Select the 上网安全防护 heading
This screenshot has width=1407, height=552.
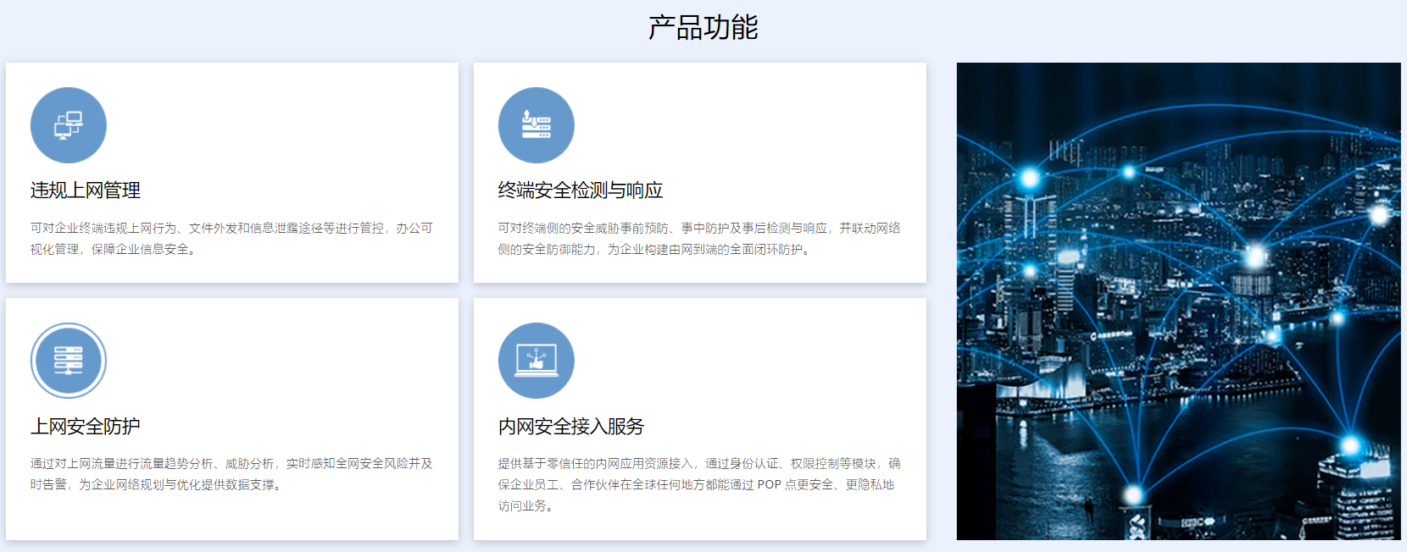[85, 426]
